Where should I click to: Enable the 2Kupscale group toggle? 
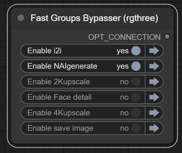coord(136,82)
